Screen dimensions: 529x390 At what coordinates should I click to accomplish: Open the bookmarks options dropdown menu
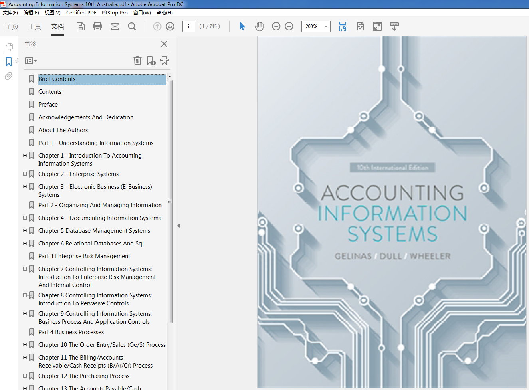click(x=31, y=61)
